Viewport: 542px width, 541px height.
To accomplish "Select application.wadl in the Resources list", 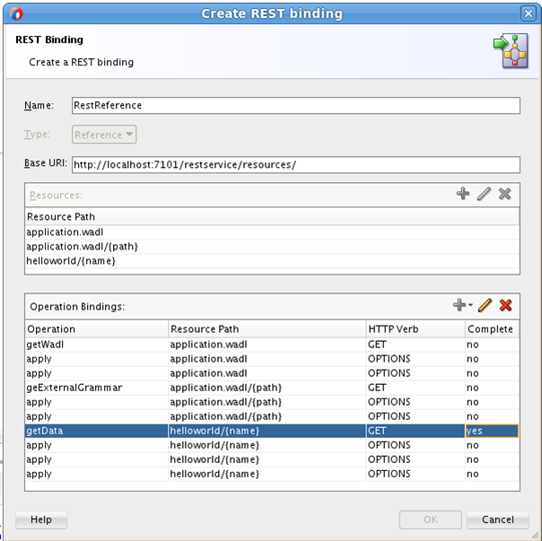I will [x=273, y=232].
